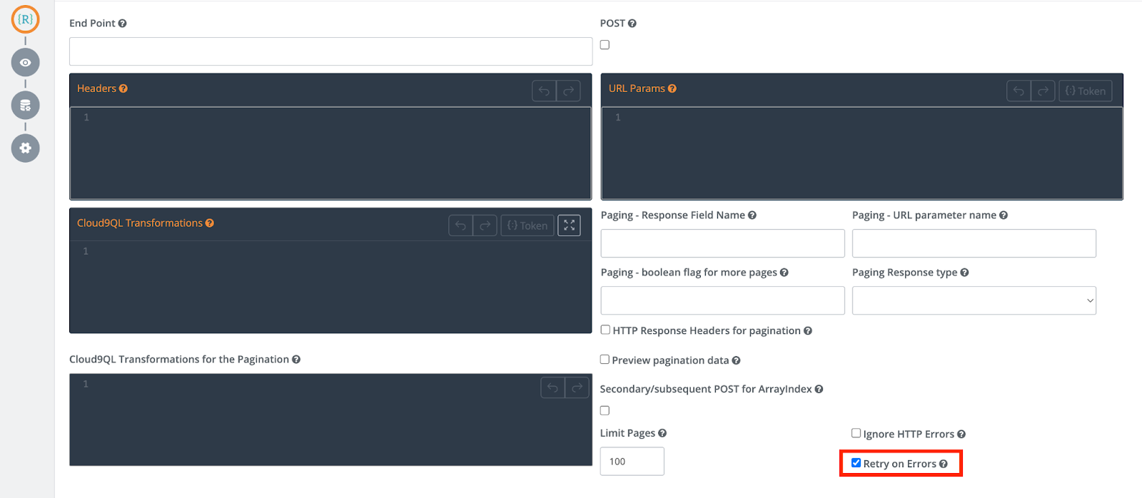1142x498 pixels.
Task: Click Cloud9QL Pagination Transformations help icon
Action: point(296,360)
